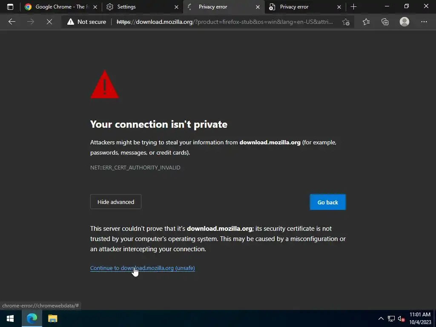Click the muted volume tray icon
The width and height of the screenshot is (436, 327).
(x=401, y=318)
